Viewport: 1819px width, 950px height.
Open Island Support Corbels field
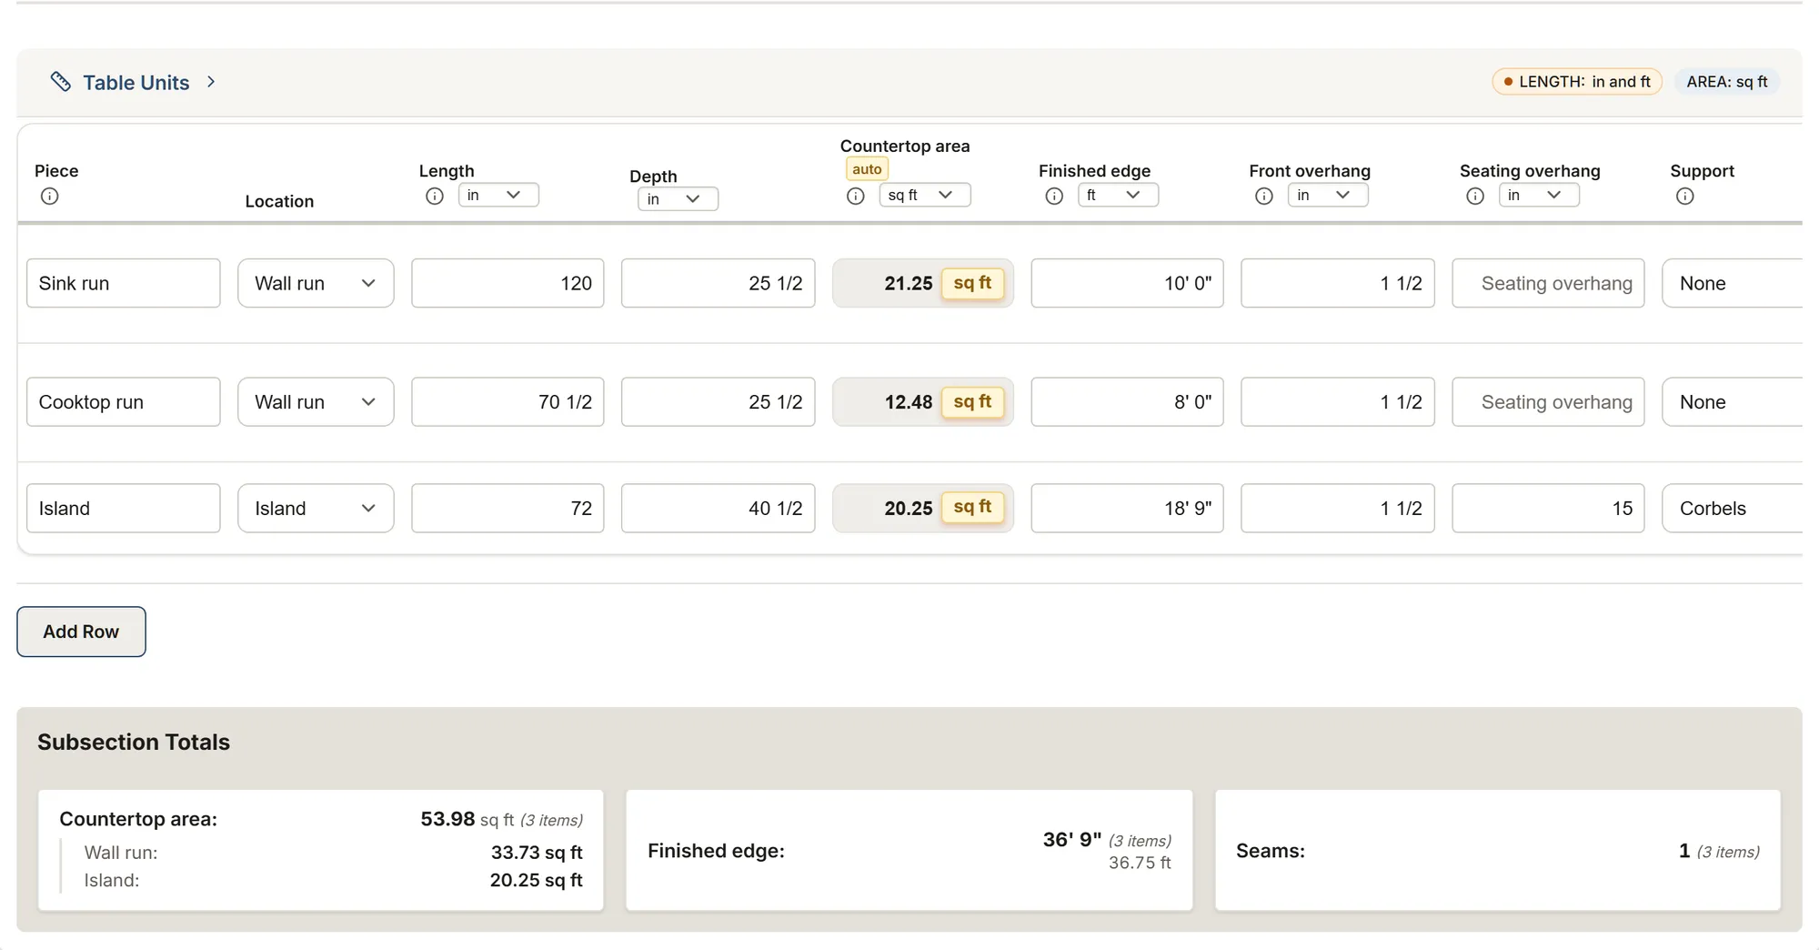click(1733, 509)
